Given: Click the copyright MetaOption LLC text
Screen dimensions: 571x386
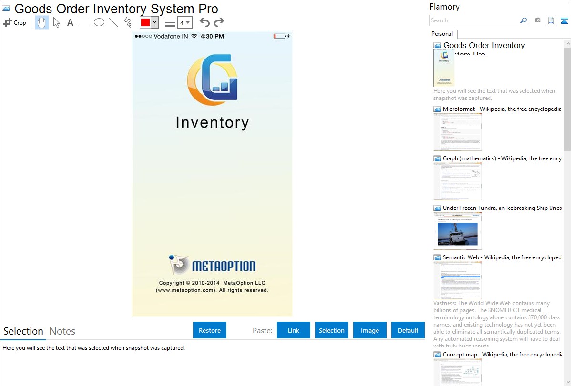Looking at the screenshot, I should [212, 287].
